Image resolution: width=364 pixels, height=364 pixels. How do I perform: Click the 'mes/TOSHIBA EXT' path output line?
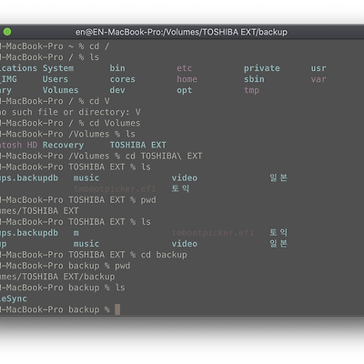pyautogui.click(x=39, y=210)
